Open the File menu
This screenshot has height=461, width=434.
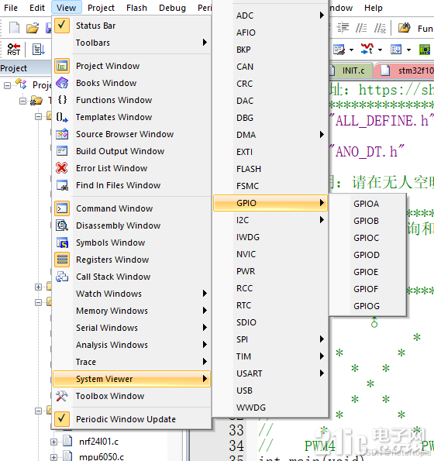coord(11,8)
